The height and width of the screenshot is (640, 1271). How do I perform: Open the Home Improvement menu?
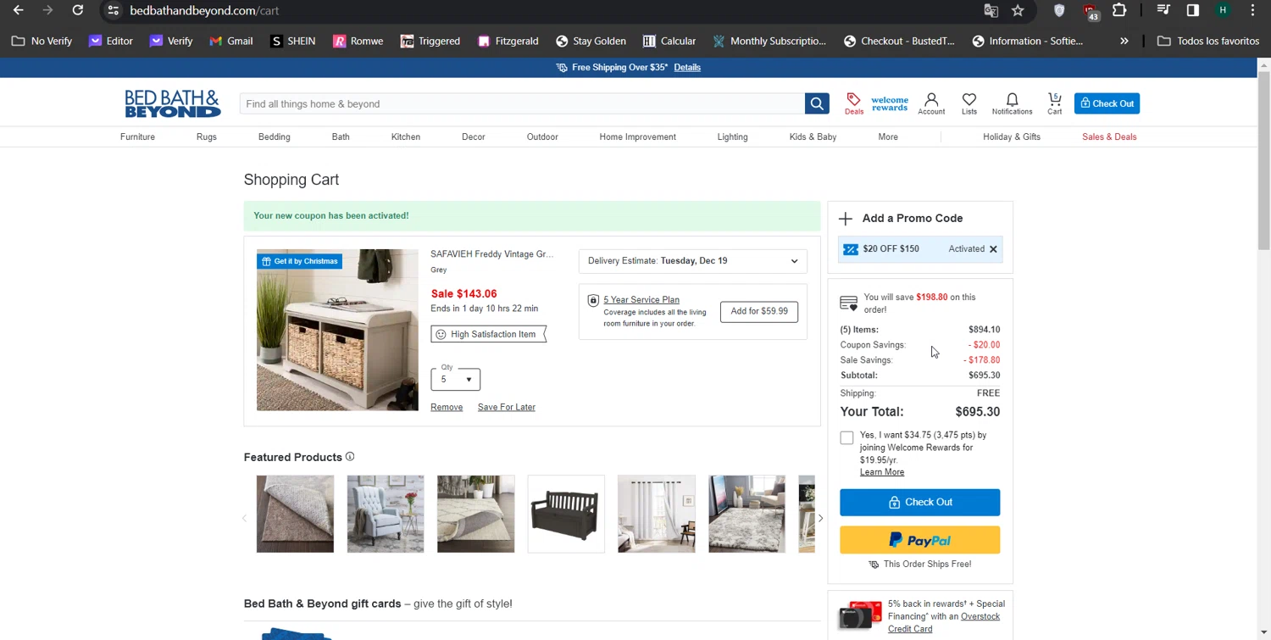(x=637, y=136)
